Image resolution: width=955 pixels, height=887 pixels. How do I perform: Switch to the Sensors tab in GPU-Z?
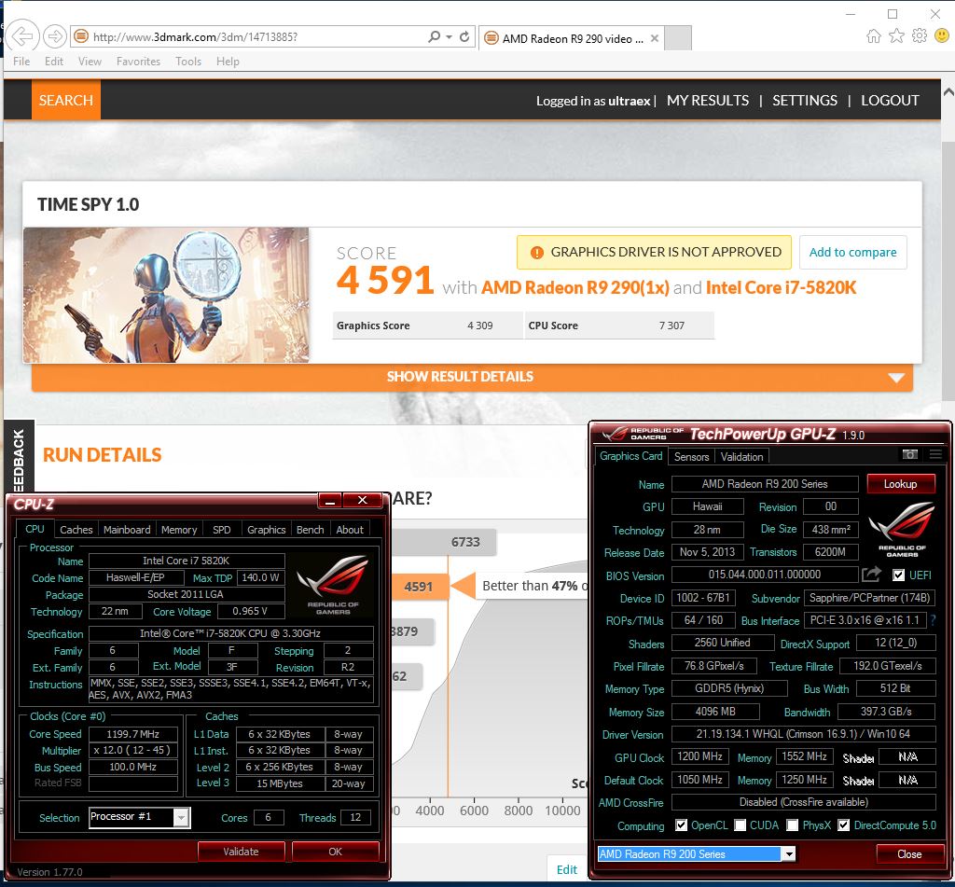point(691,456)
